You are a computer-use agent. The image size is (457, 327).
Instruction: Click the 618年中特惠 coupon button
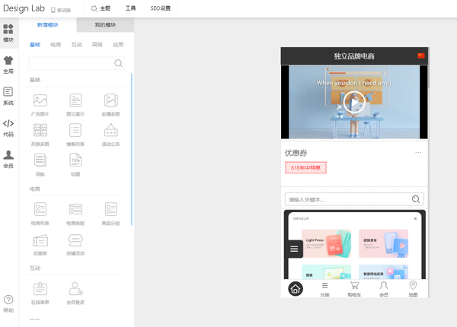[305, 167]
